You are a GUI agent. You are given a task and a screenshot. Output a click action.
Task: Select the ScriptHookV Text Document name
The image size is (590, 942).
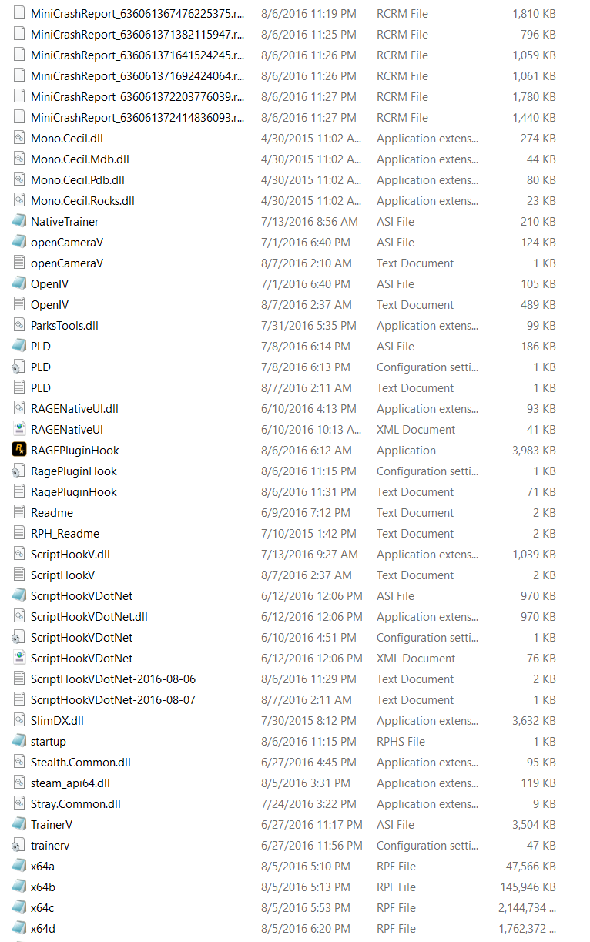point(63,575)
